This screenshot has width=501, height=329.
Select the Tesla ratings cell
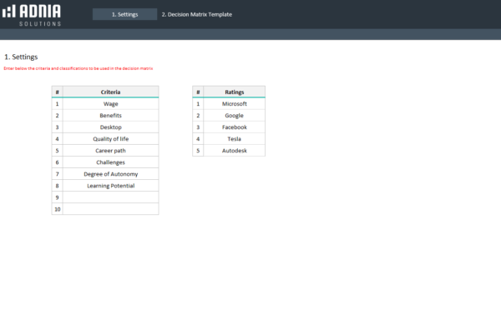click(234, 139)
